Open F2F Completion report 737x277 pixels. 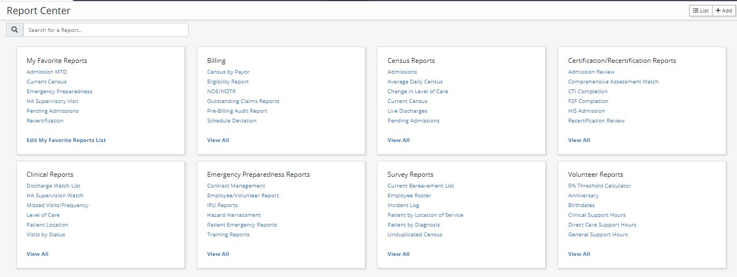pos(588,101)
